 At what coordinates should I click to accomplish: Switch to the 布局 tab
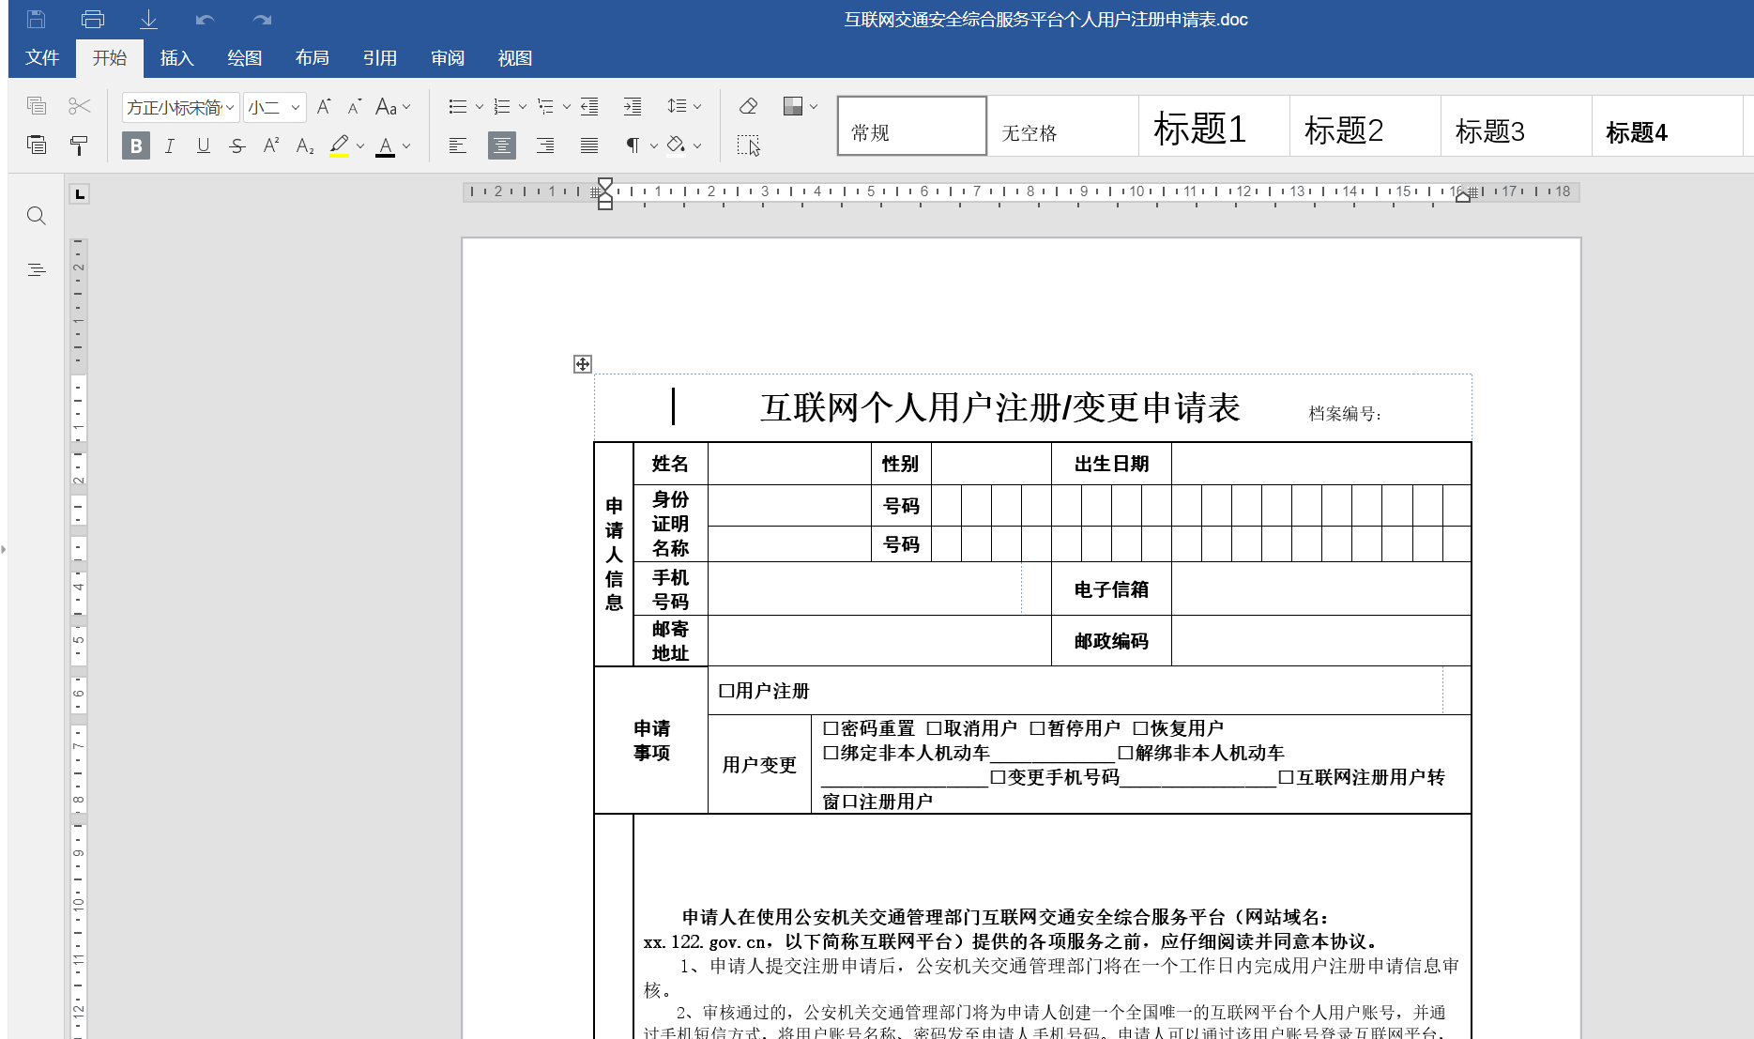tap(312, 58)
